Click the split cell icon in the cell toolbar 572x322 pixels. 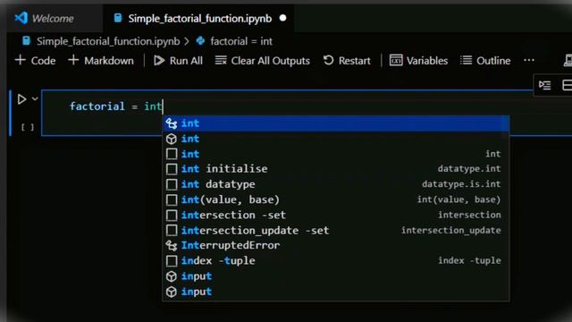pos(567,85)
